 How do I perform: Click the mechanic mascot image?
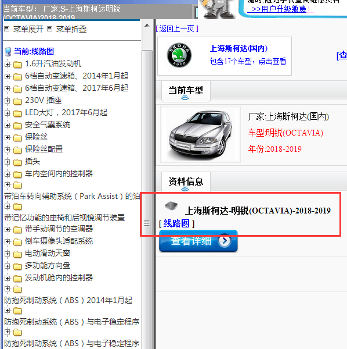click(x=216, y=9)
